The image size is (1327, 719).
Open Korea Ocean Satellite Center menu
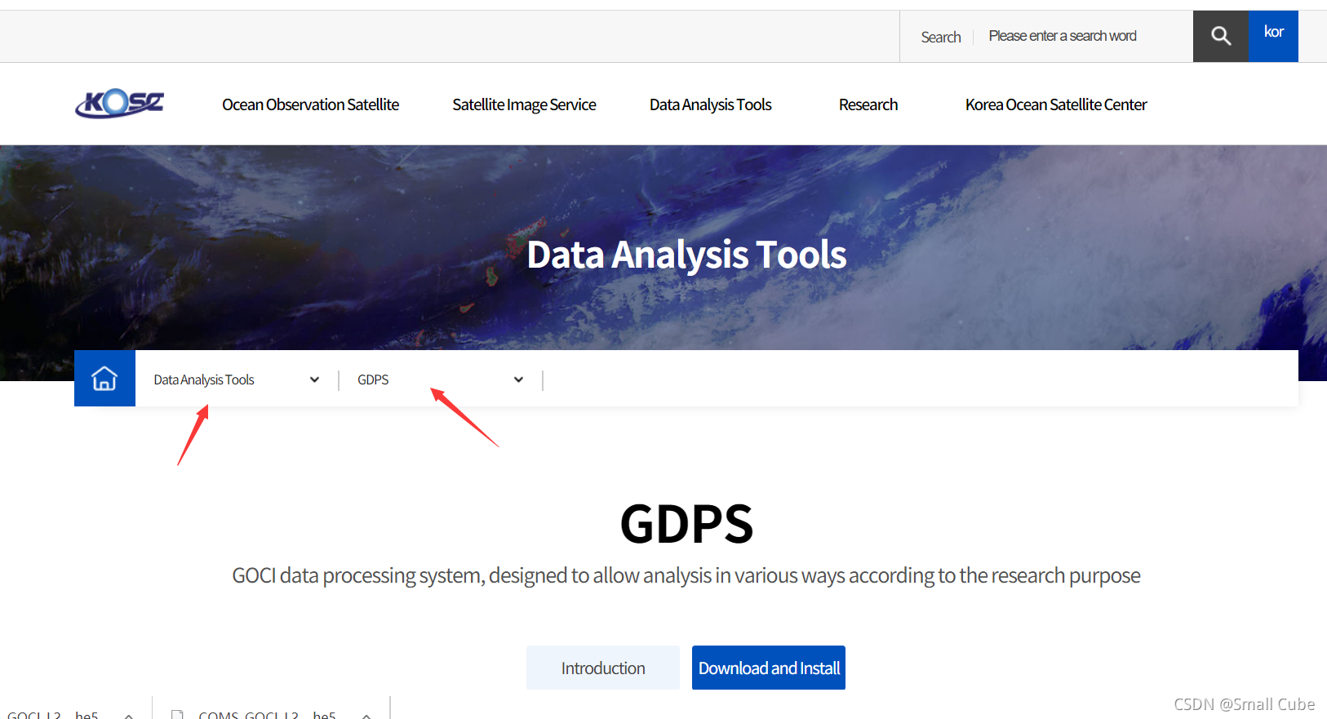coord(1056,104)
